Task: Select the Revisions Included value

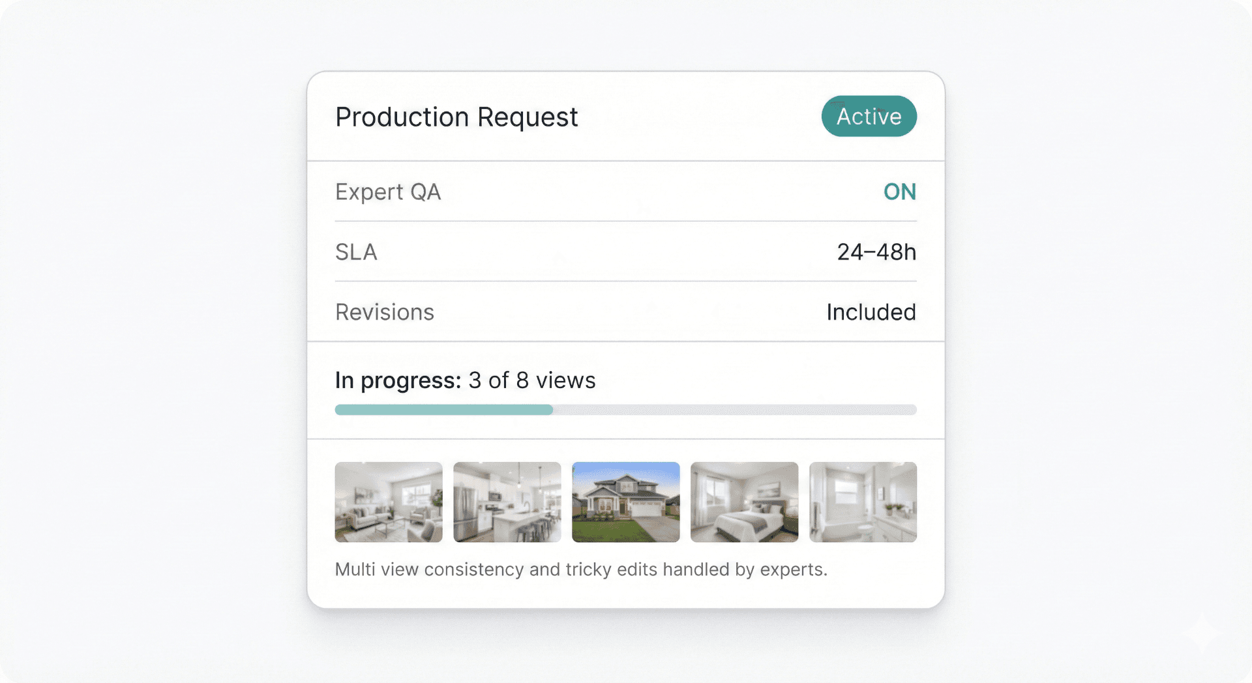Action: click(x=871, y=312)
